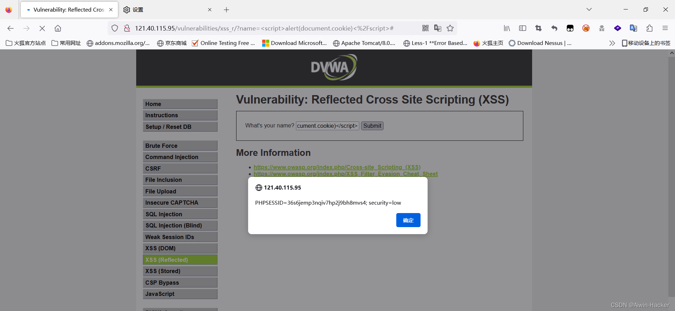The width and height of the screenshot is (675, 311).
Task: Go to CSRF page
Action: tap(180, 168)
